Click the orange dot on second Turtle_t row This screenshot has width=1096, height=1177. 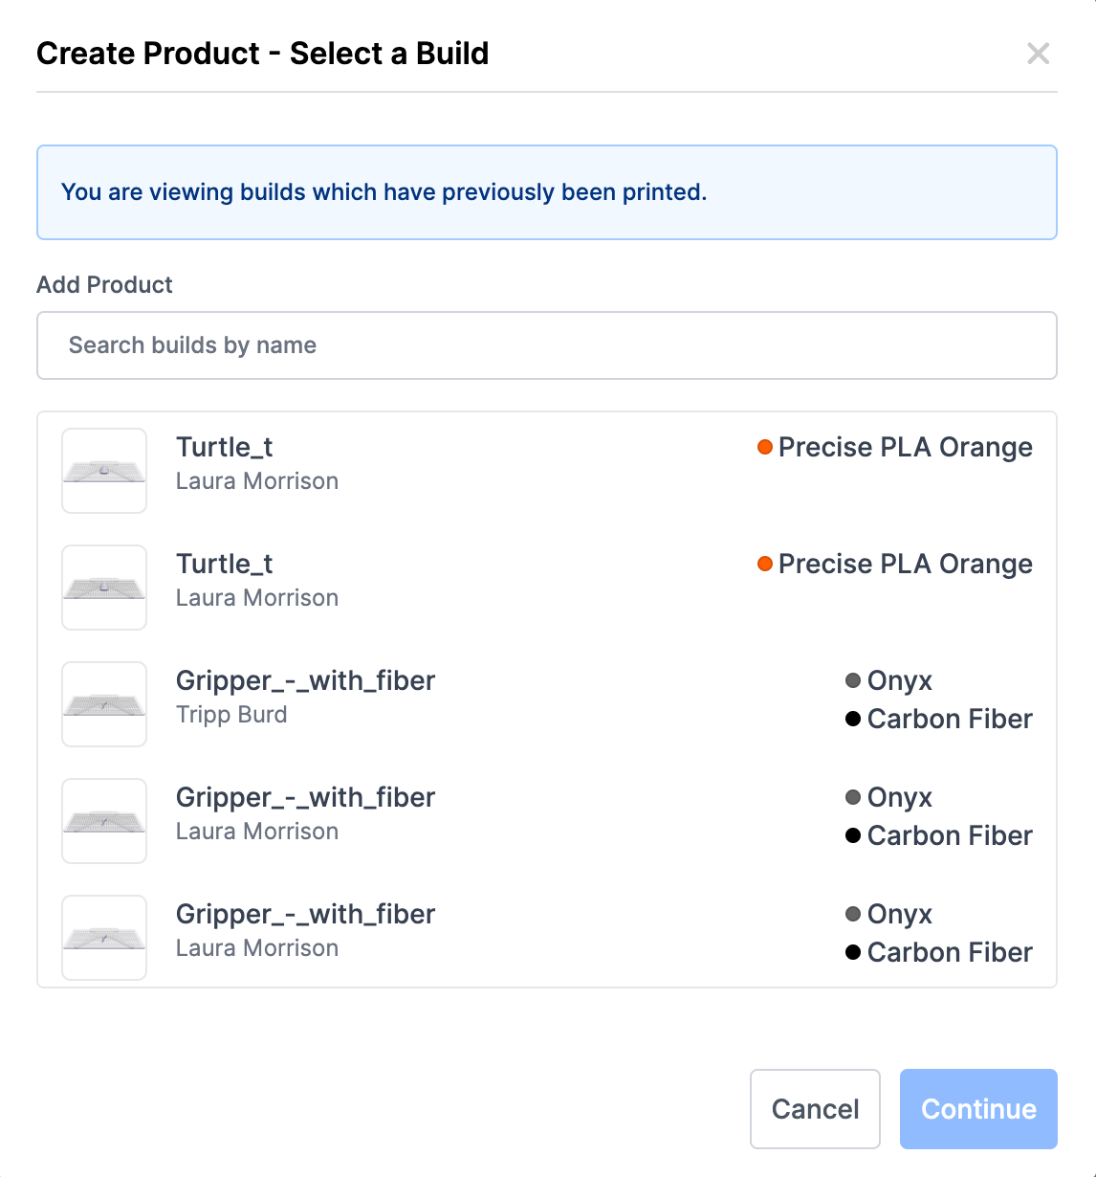(765, 564)
